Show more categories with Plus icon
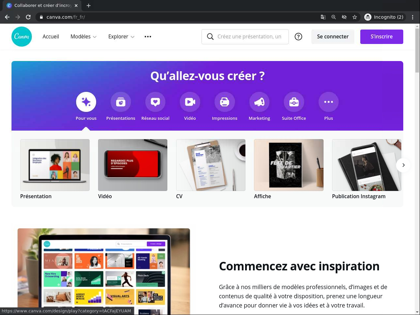 tap(328, 102)
